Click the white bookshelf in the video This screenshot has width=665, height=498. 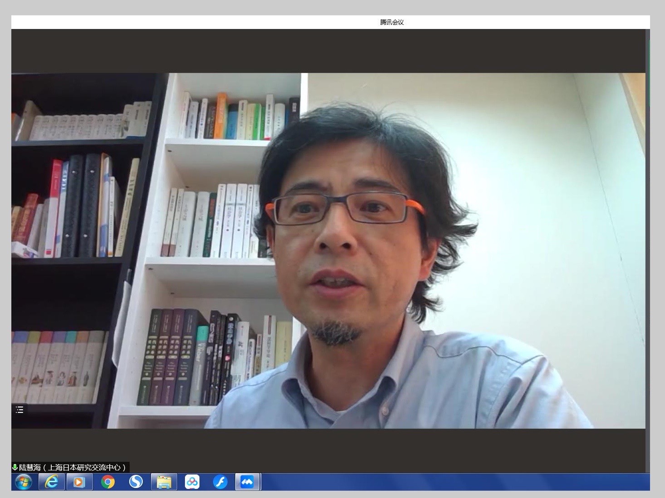(x=213, y=276)
